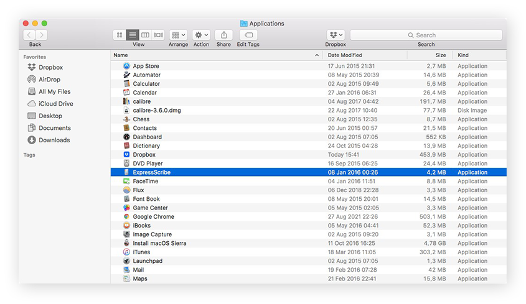
Task: Select the Calendar app icon
Action: (126, 93)
